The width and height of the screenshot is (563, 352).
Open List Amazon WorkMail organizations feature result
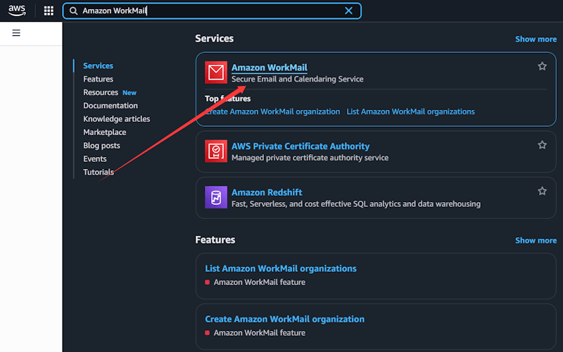click(280, 268)
